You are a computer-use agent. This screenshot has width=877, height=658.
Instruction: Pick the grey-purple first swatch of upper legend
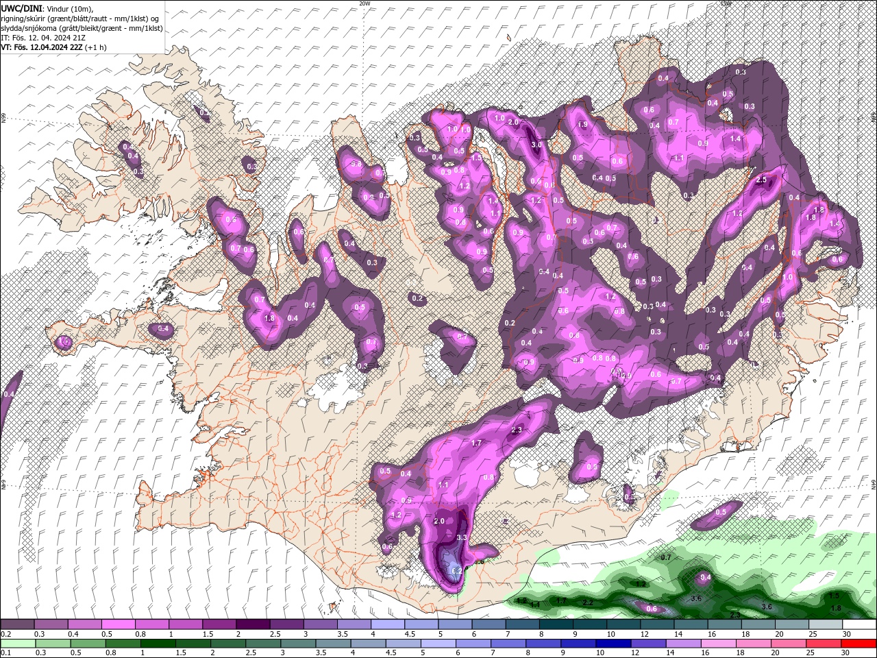click(x=17, y=624)
